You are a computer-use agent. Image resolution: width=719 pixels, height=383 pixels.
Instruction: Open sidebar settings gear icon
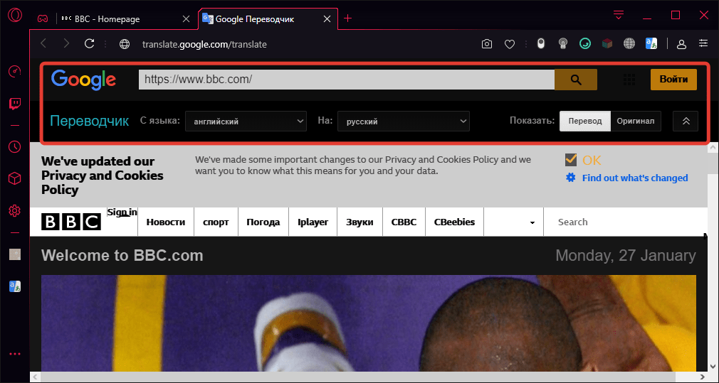coord(14,210)
